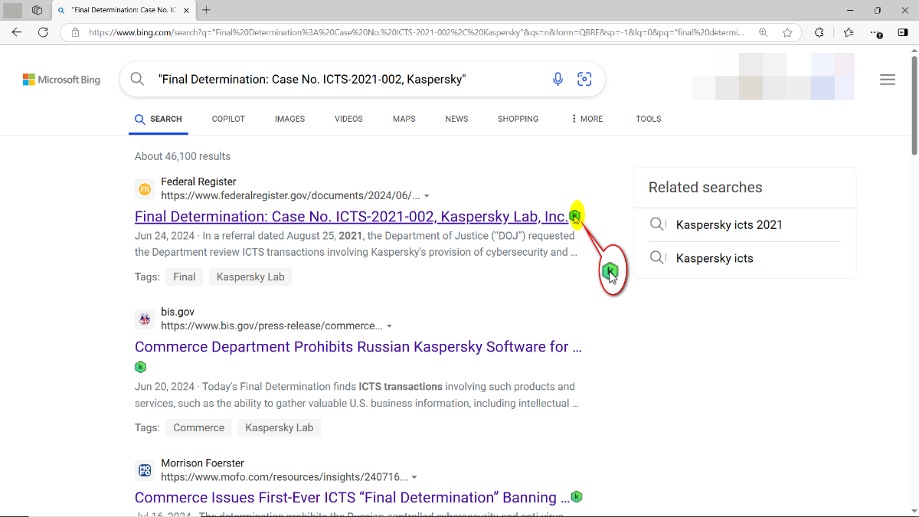Click bis.gov site favicon

[145, 319]
